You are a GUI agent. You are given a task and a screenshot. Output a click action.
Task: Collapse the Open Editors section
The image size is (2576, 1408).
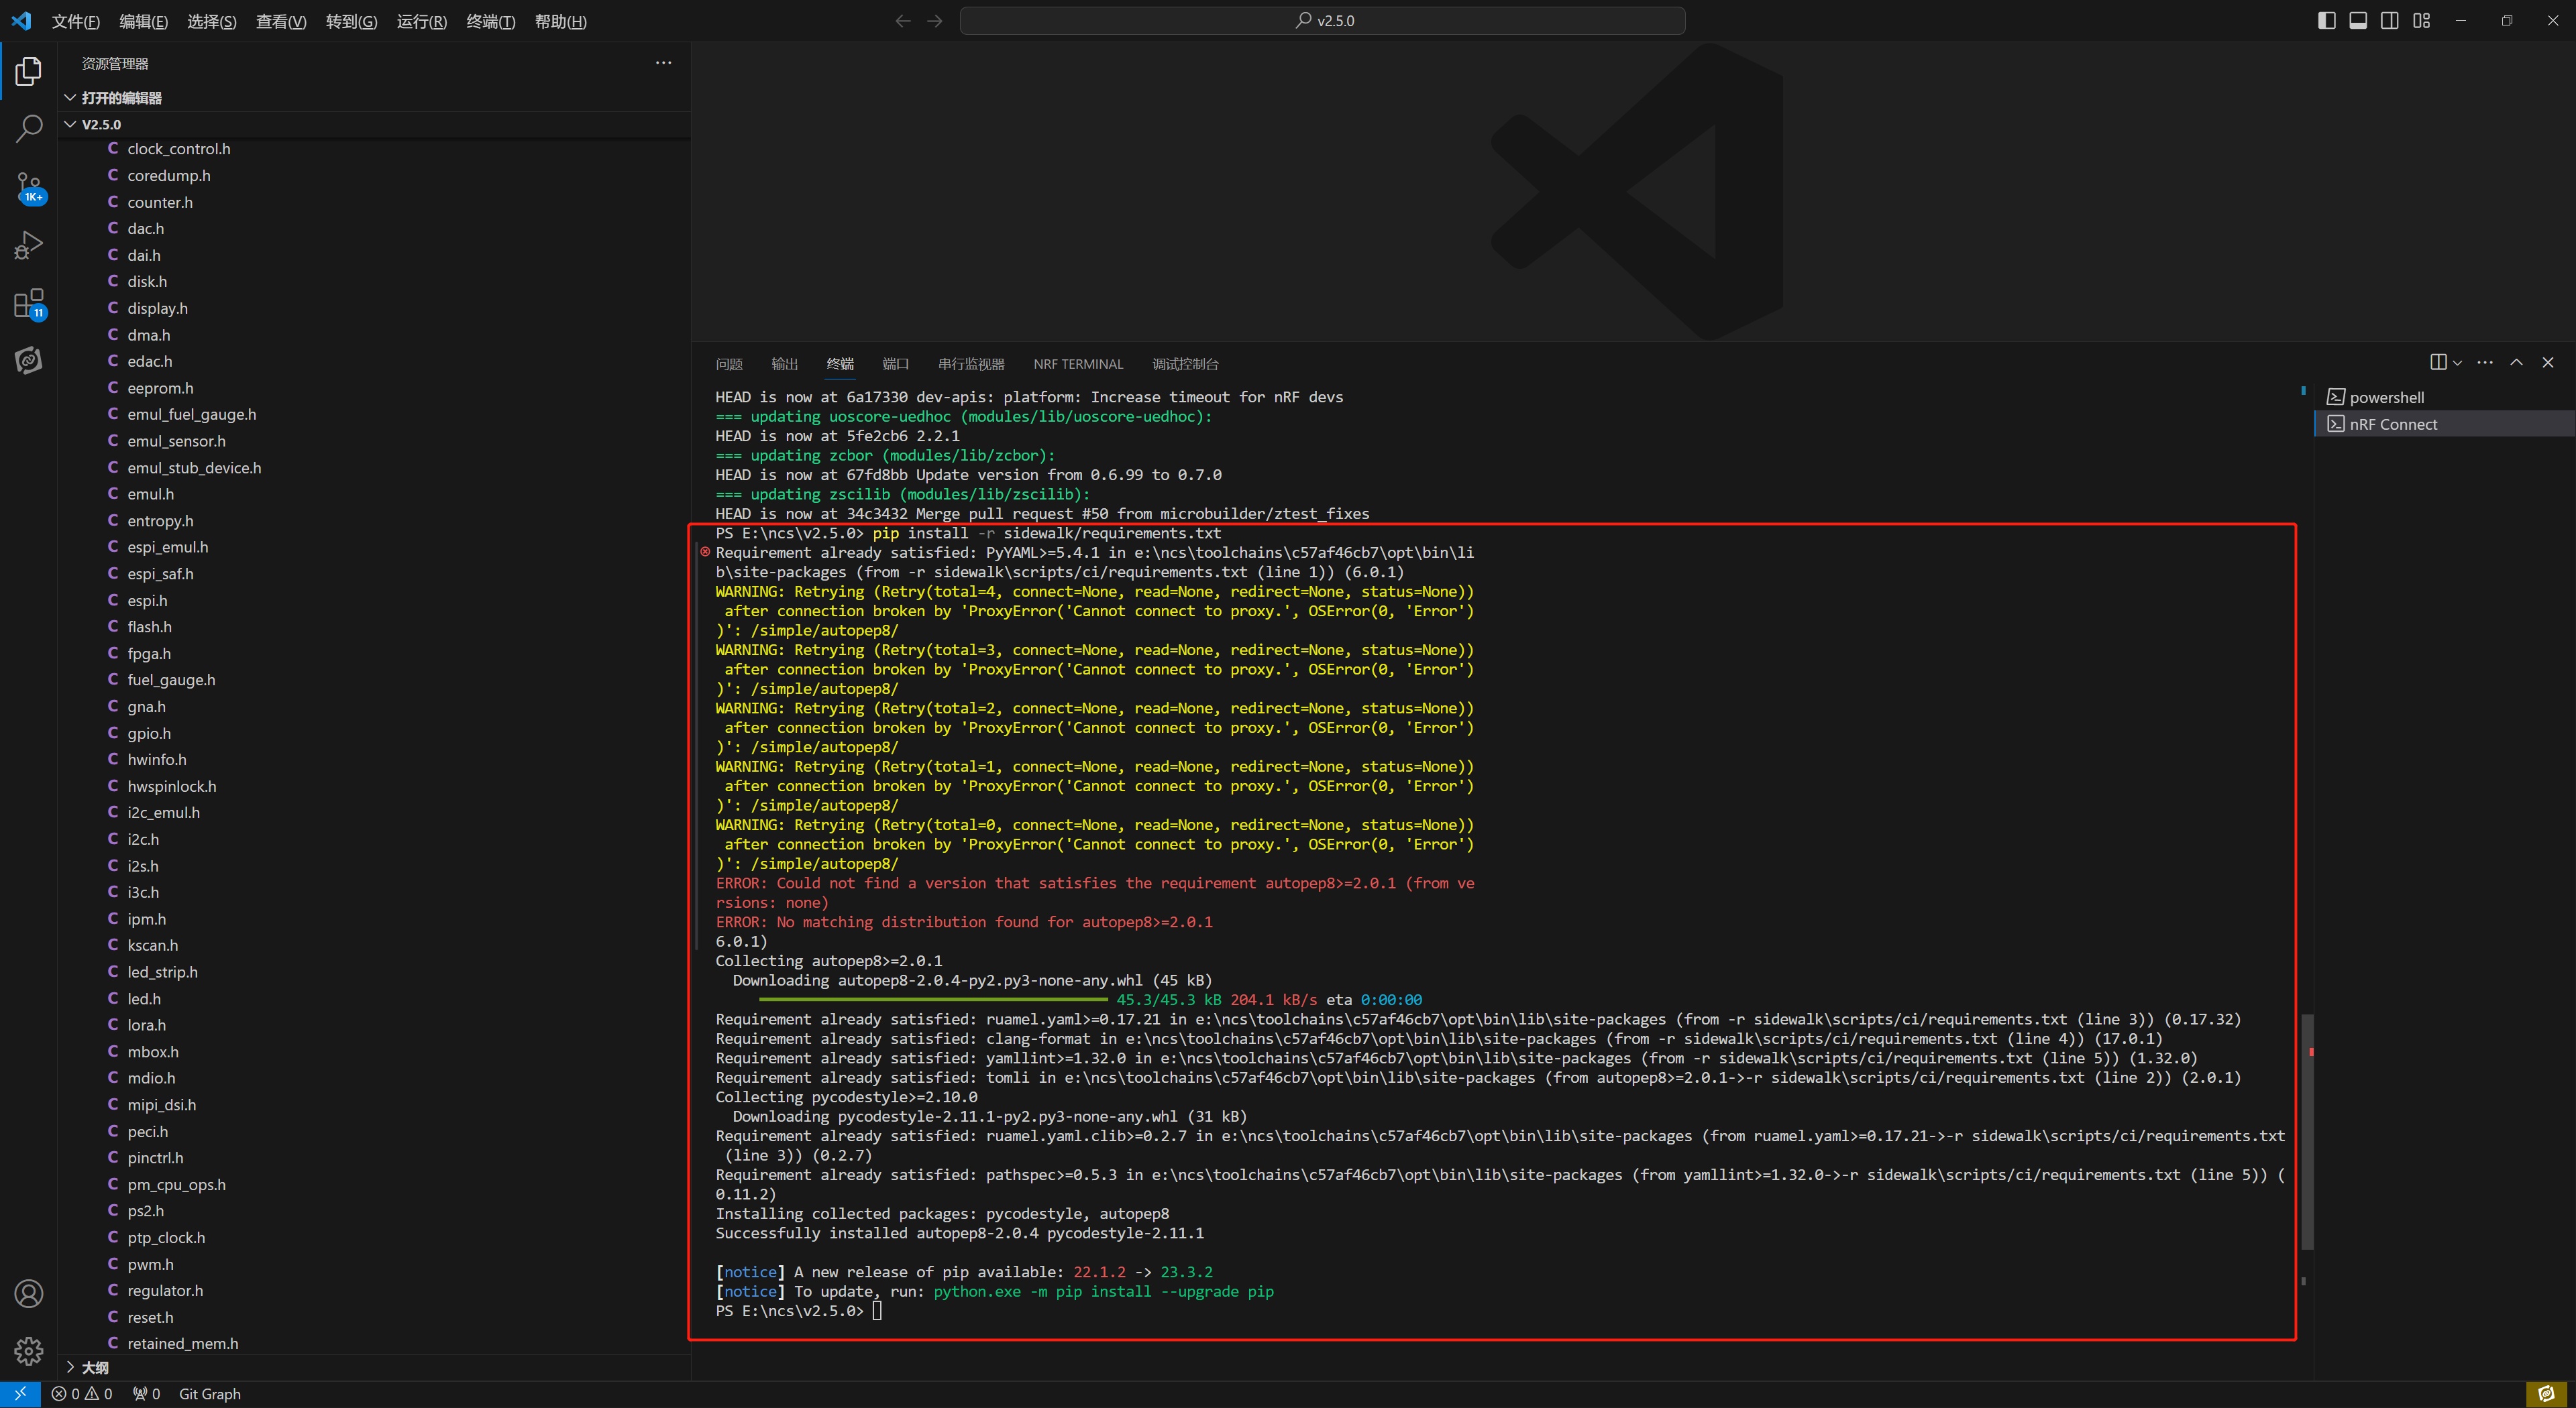(x=374, y=98)
